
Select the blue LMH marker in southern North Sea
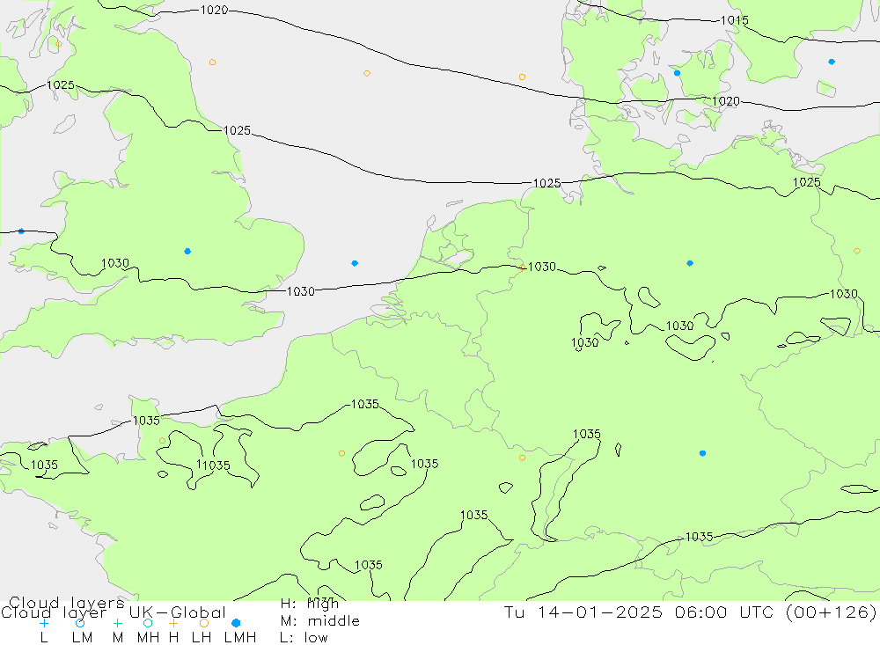(355, 263)
